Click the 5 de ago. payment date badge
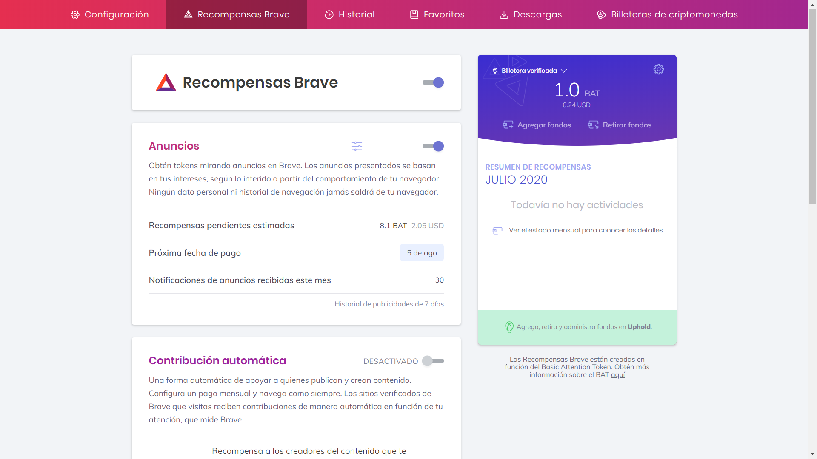The width and height of the screenshot is (817, 459). click(x=422, y=253)
